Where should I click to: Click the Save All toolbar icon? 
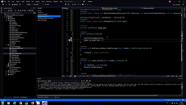point(17,4)
